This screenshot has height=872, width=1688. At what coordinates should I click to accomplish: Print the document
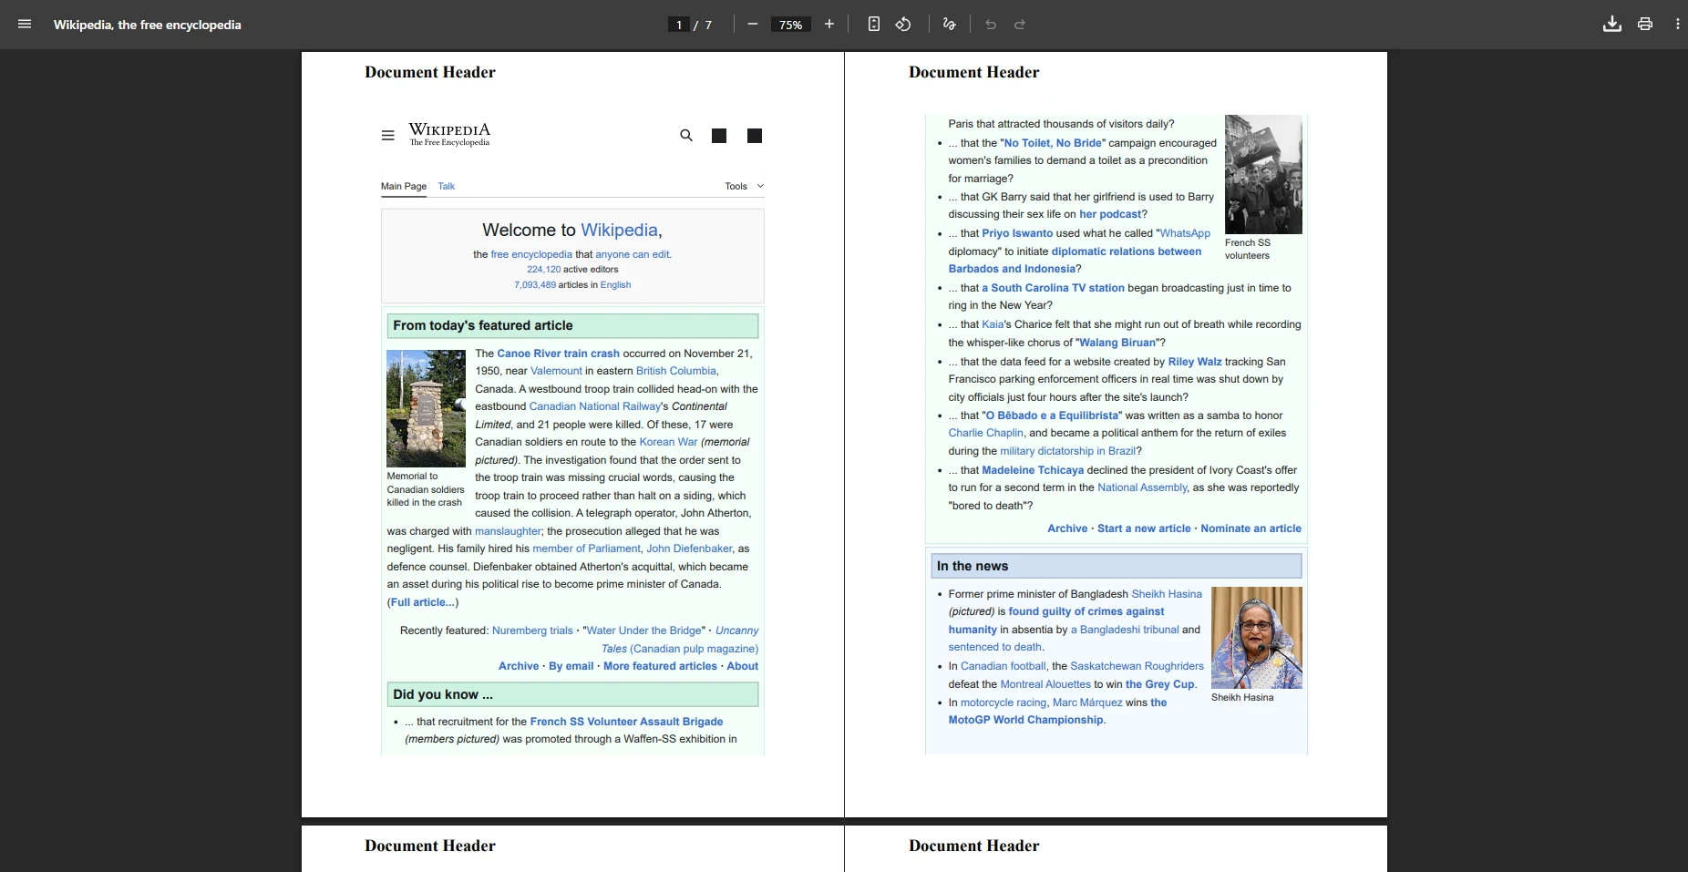[1644, 25]
